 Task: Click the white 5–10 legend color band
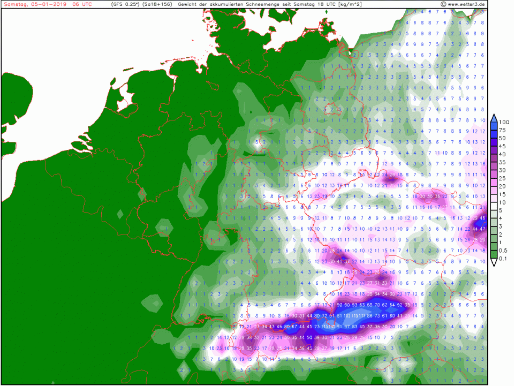[x=494, y=206]
